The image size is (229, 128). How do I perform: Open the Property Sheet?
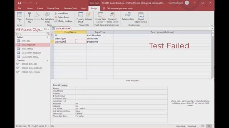tap(80, 17)
